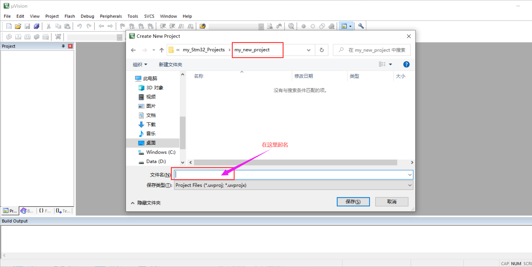Switch to the Functions tab

point(45,211)
